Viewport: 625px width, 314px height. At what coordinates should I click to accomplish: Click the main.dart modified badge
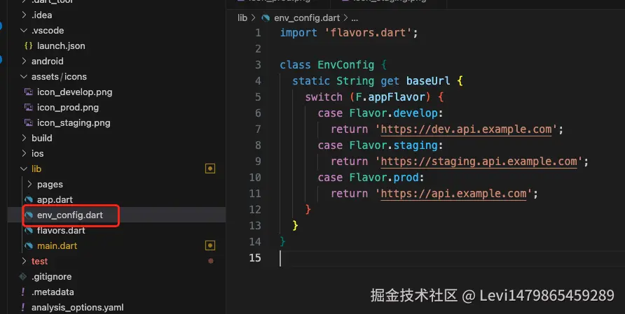210,245
